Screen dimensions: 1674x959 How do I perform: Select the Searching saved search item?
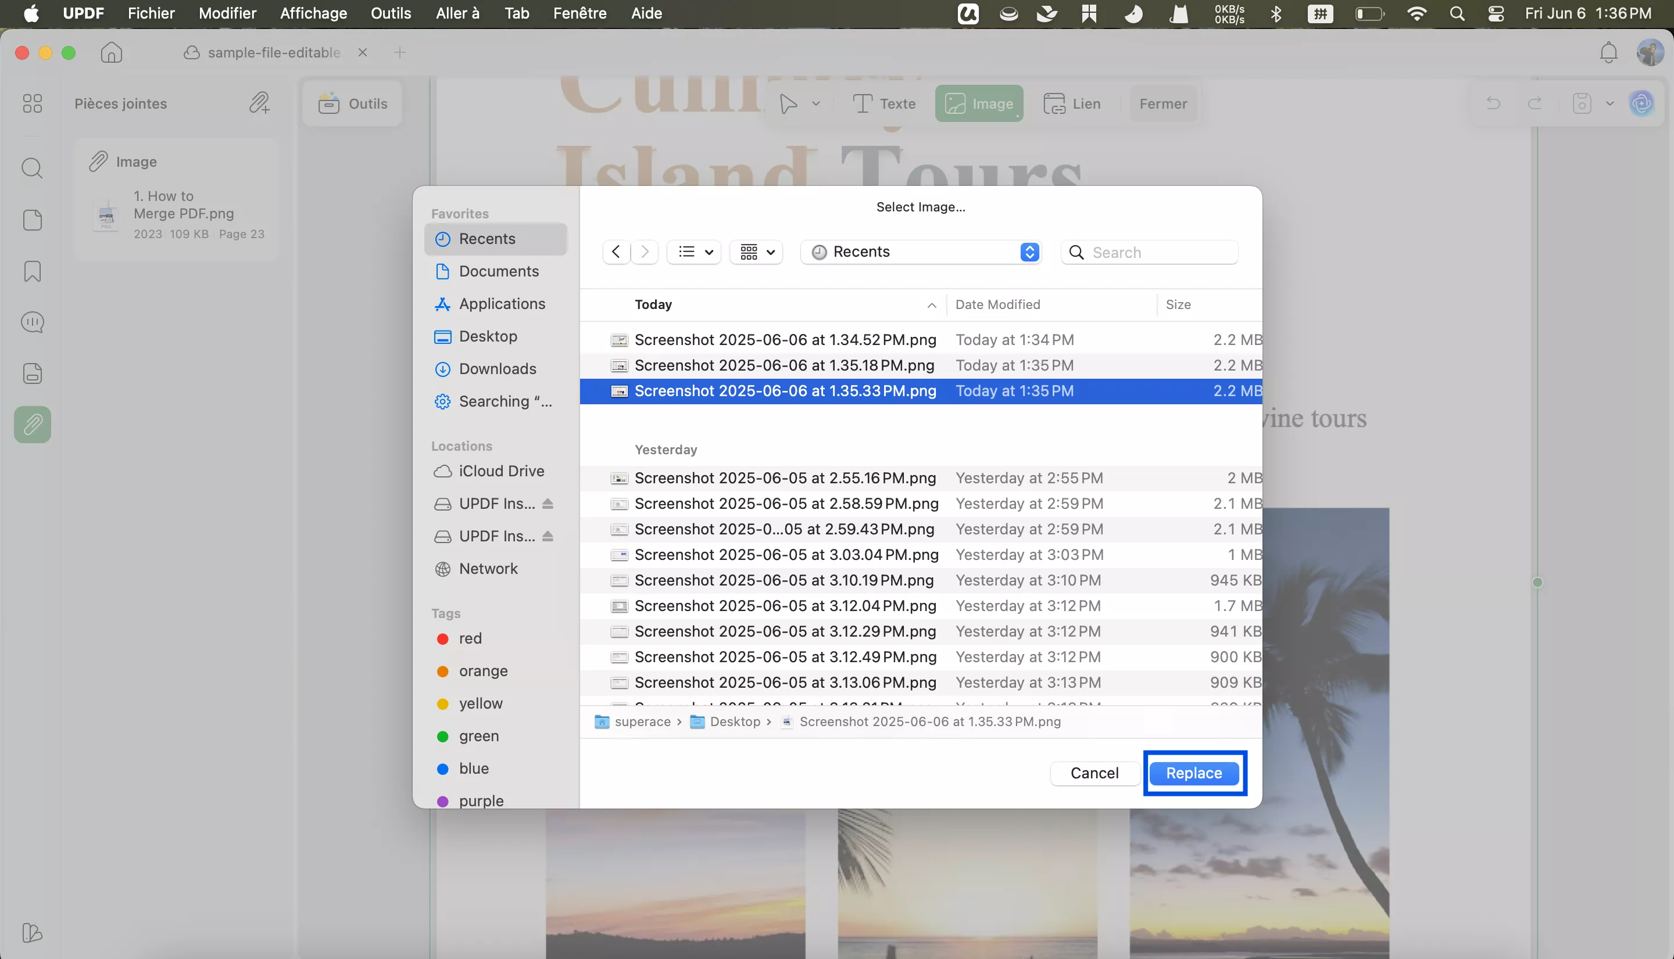pyautogui.click(x=496, y=401)
